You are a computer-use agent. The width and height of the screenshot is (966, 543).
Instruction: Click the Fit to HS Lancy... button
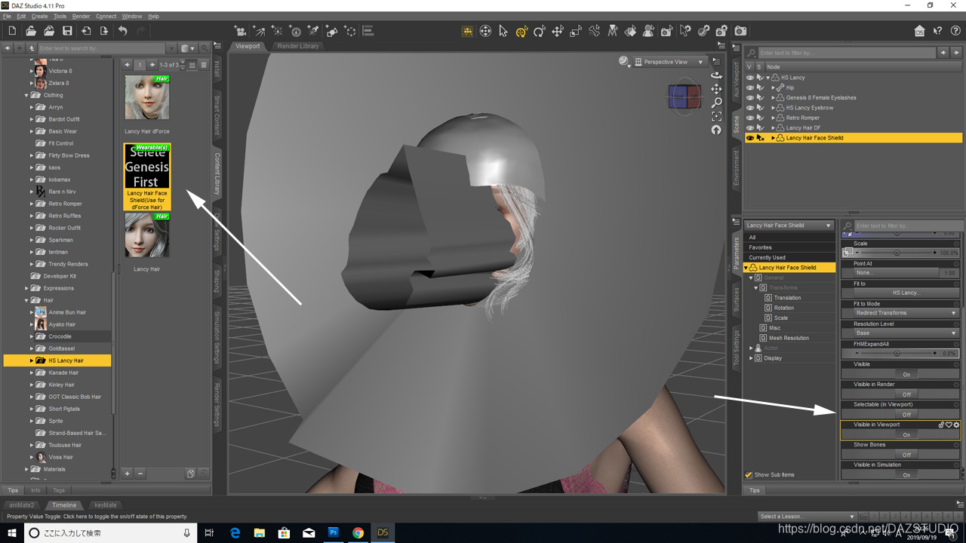906,293
